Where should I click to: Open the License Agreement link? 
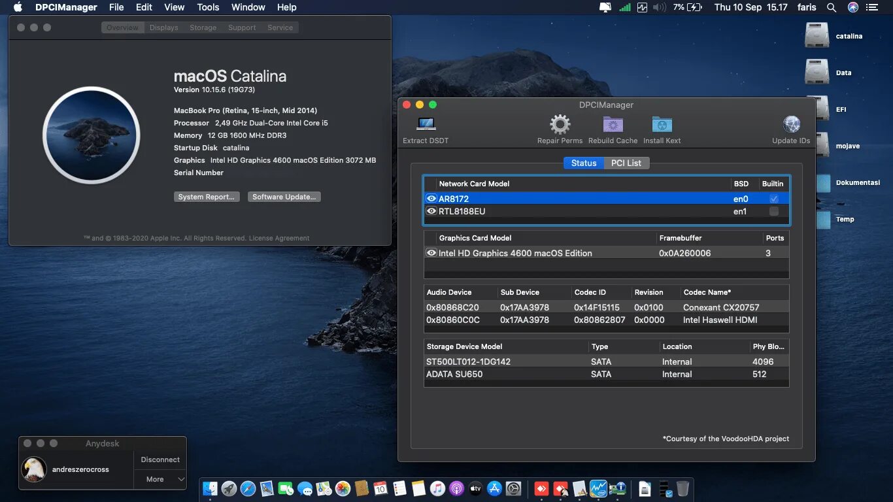point(279,238)
